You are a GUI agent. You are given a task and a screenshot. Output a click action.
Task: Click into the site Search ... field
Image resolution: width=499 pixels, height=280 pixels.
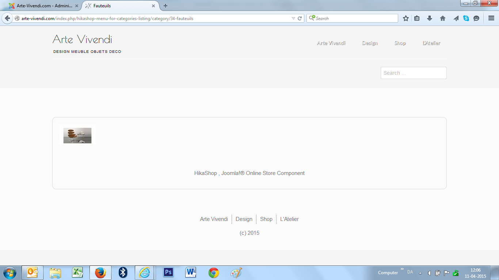tap(414, 73)
